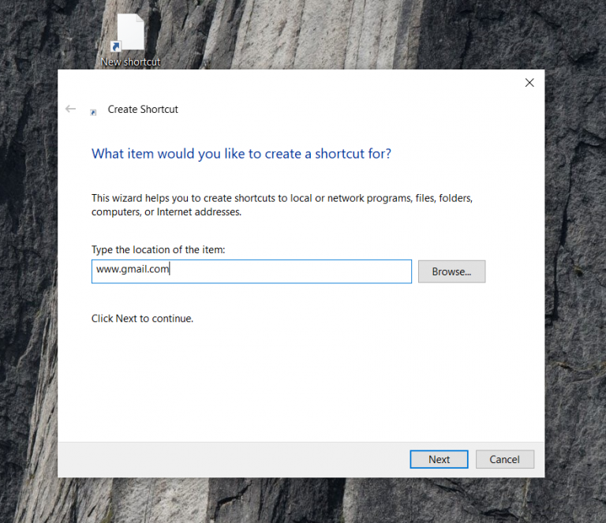This screenshot has height=523, width=606.
Task: Click the wizard description paragraph
Action: [282, 205]
